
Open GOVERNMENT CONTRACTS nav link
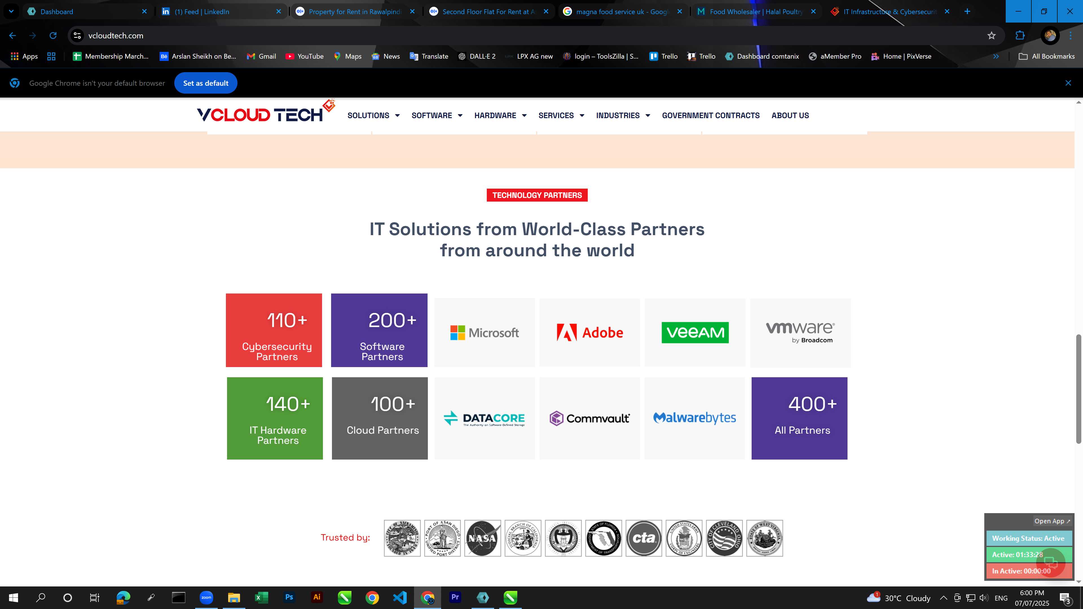[710, 115]
